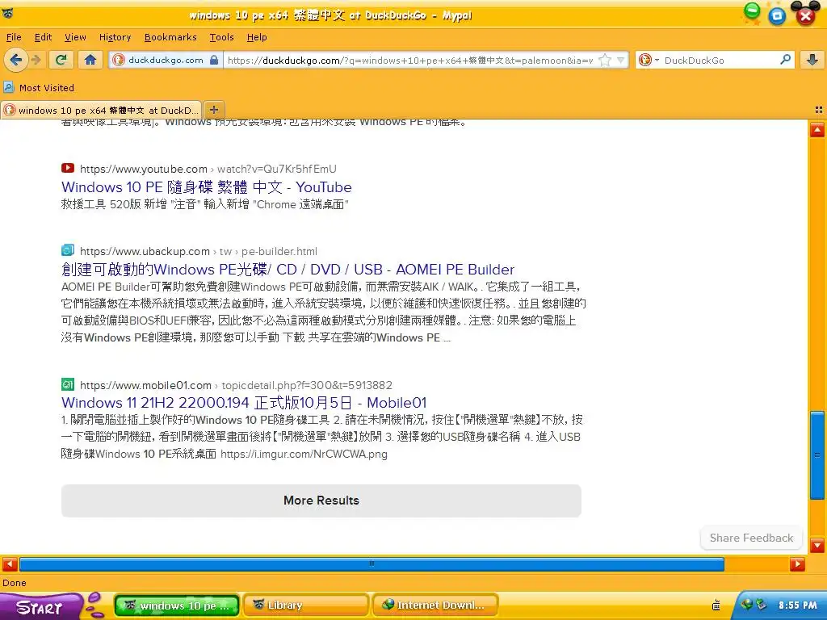Open the File menu

click(x=14, y=37)
